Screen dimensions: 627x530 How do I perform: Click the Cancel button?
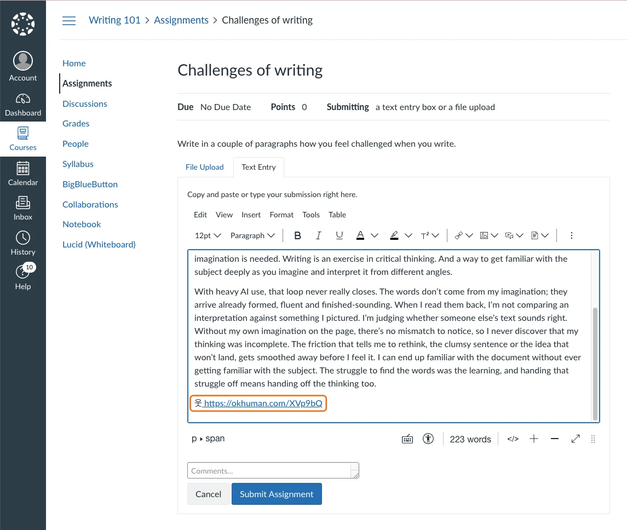[208, 494]
